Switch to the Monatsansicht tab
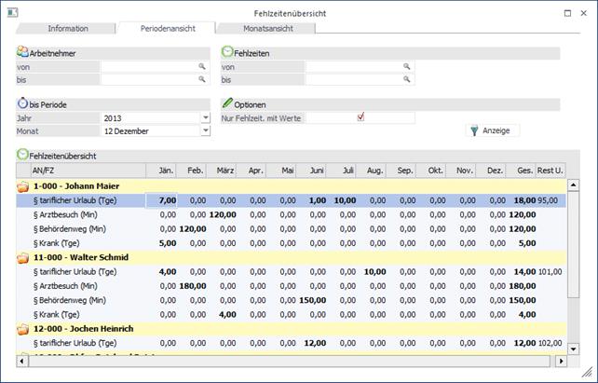This screenshot has height=383, width=598. [266, 29]
